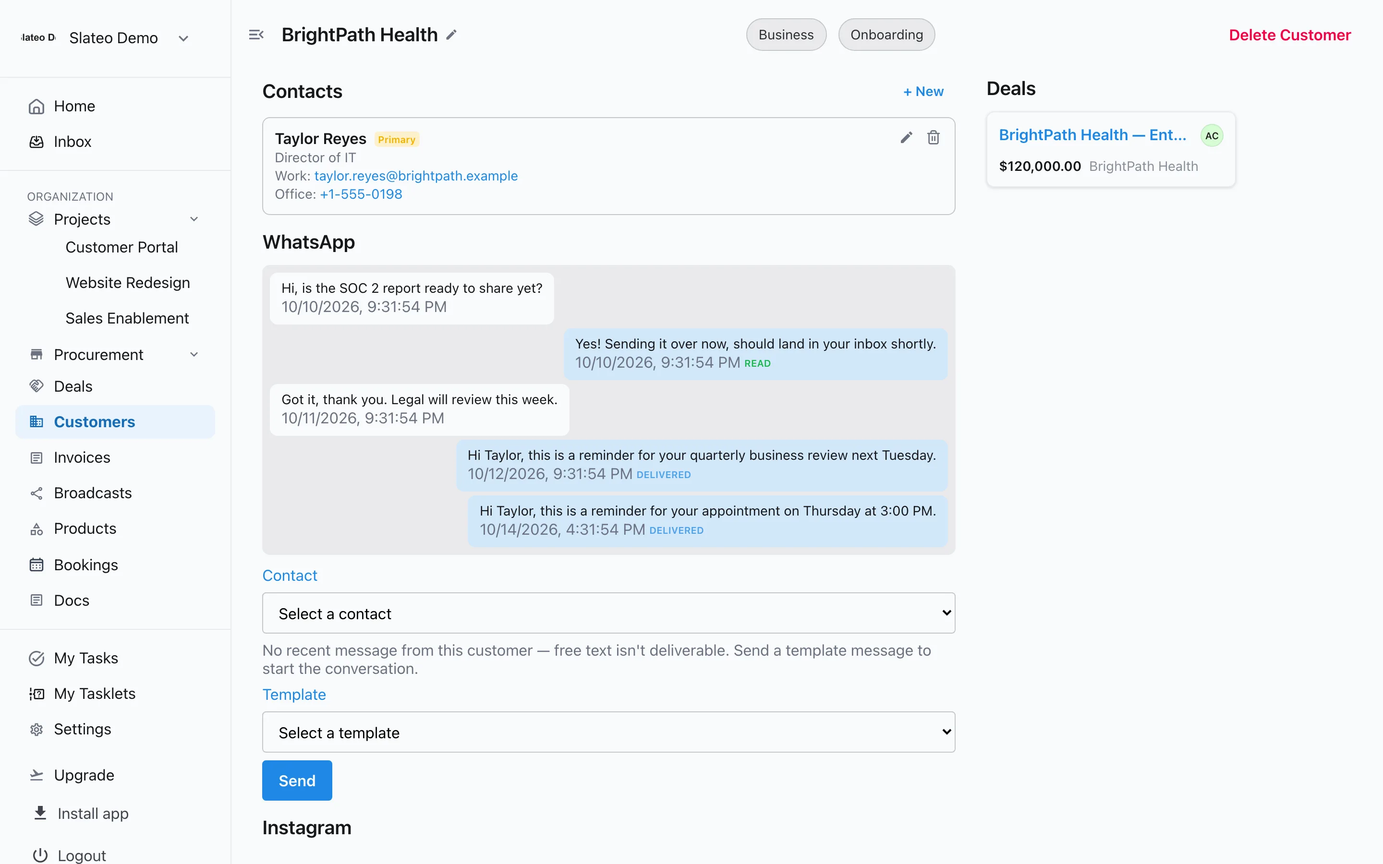Click the Install app download icon
Viewport: 1383px width, 864px height.
tap(40, 813)
